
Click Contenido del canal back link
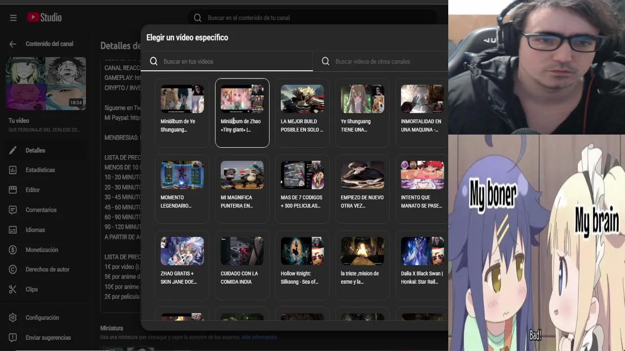tap(49, 44)
